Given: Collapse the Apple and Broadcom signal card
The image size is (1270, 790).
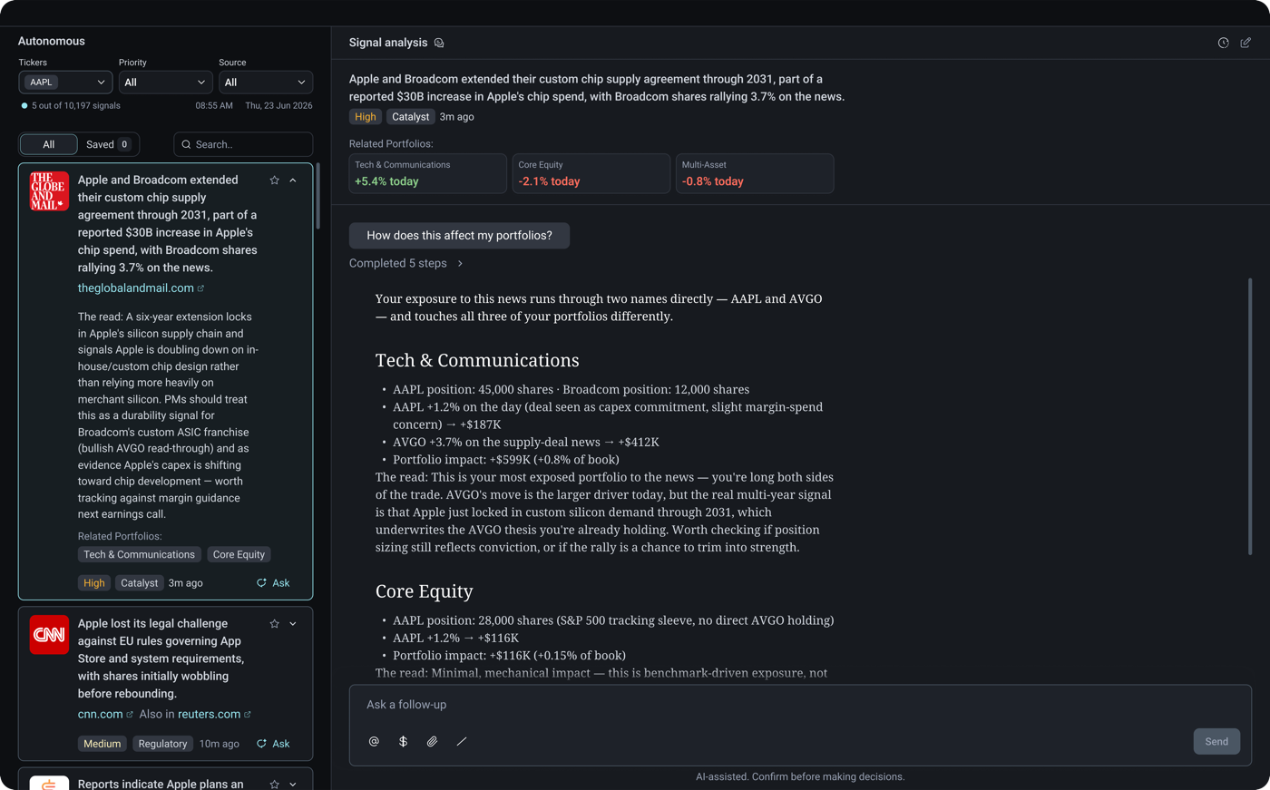Looking at the screenshot, I should click(293, 180).
